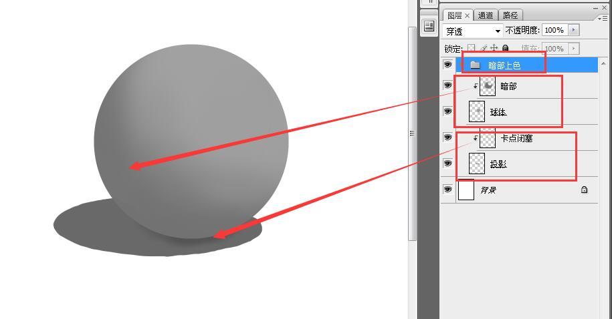Click the 填充 100% value field

click(x=554, y=49)
